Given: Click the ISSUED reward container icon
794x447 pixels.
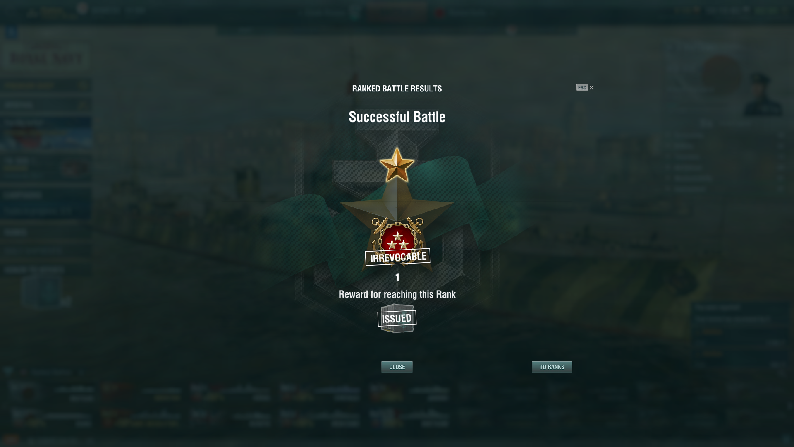Looking at the screenshot, I should coord(397,318).
